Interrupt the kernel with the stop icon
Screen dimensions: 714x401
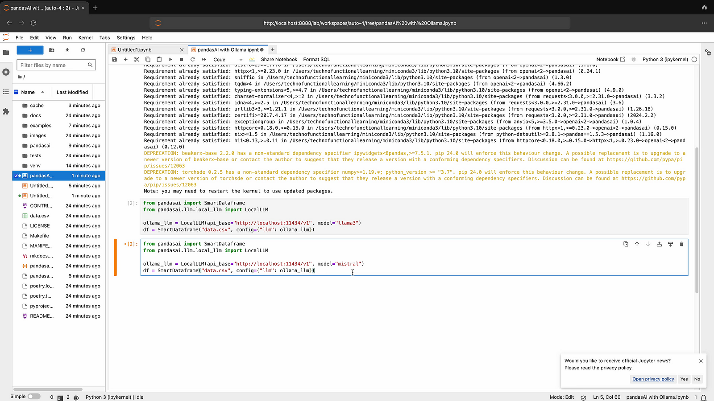pyautogui.click(x=182, y=59)
